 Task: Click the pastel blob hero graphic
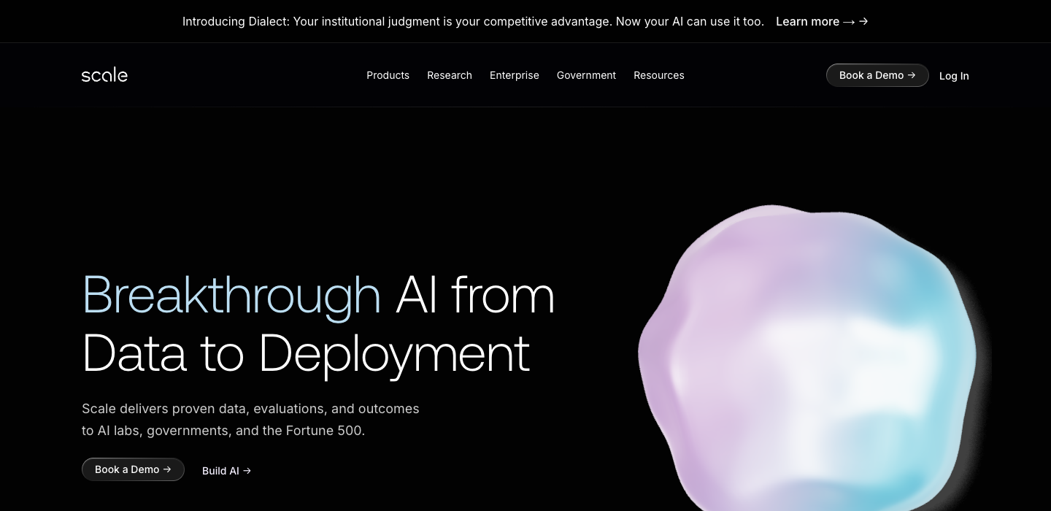click(x=807, y=358)
